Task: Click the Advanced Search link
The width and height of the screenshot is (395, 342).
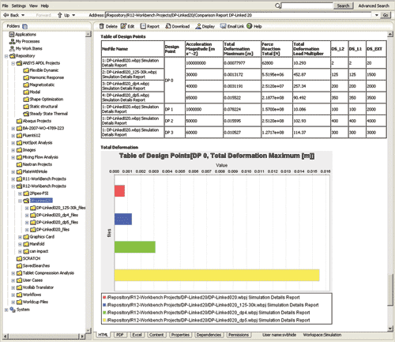Action: point(374,6)
